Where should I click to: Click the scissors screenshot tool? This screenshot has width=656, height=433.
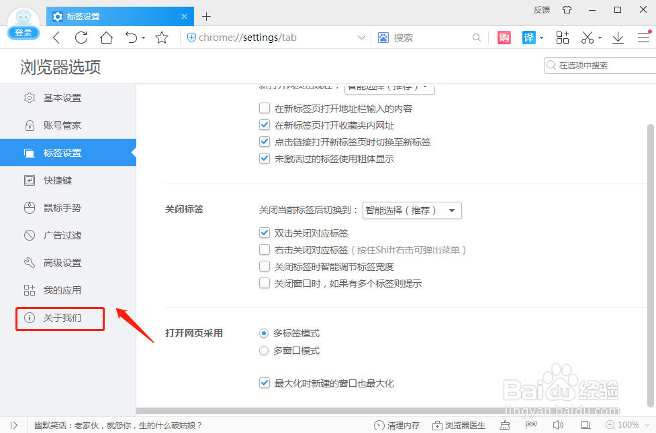[588, 38]
